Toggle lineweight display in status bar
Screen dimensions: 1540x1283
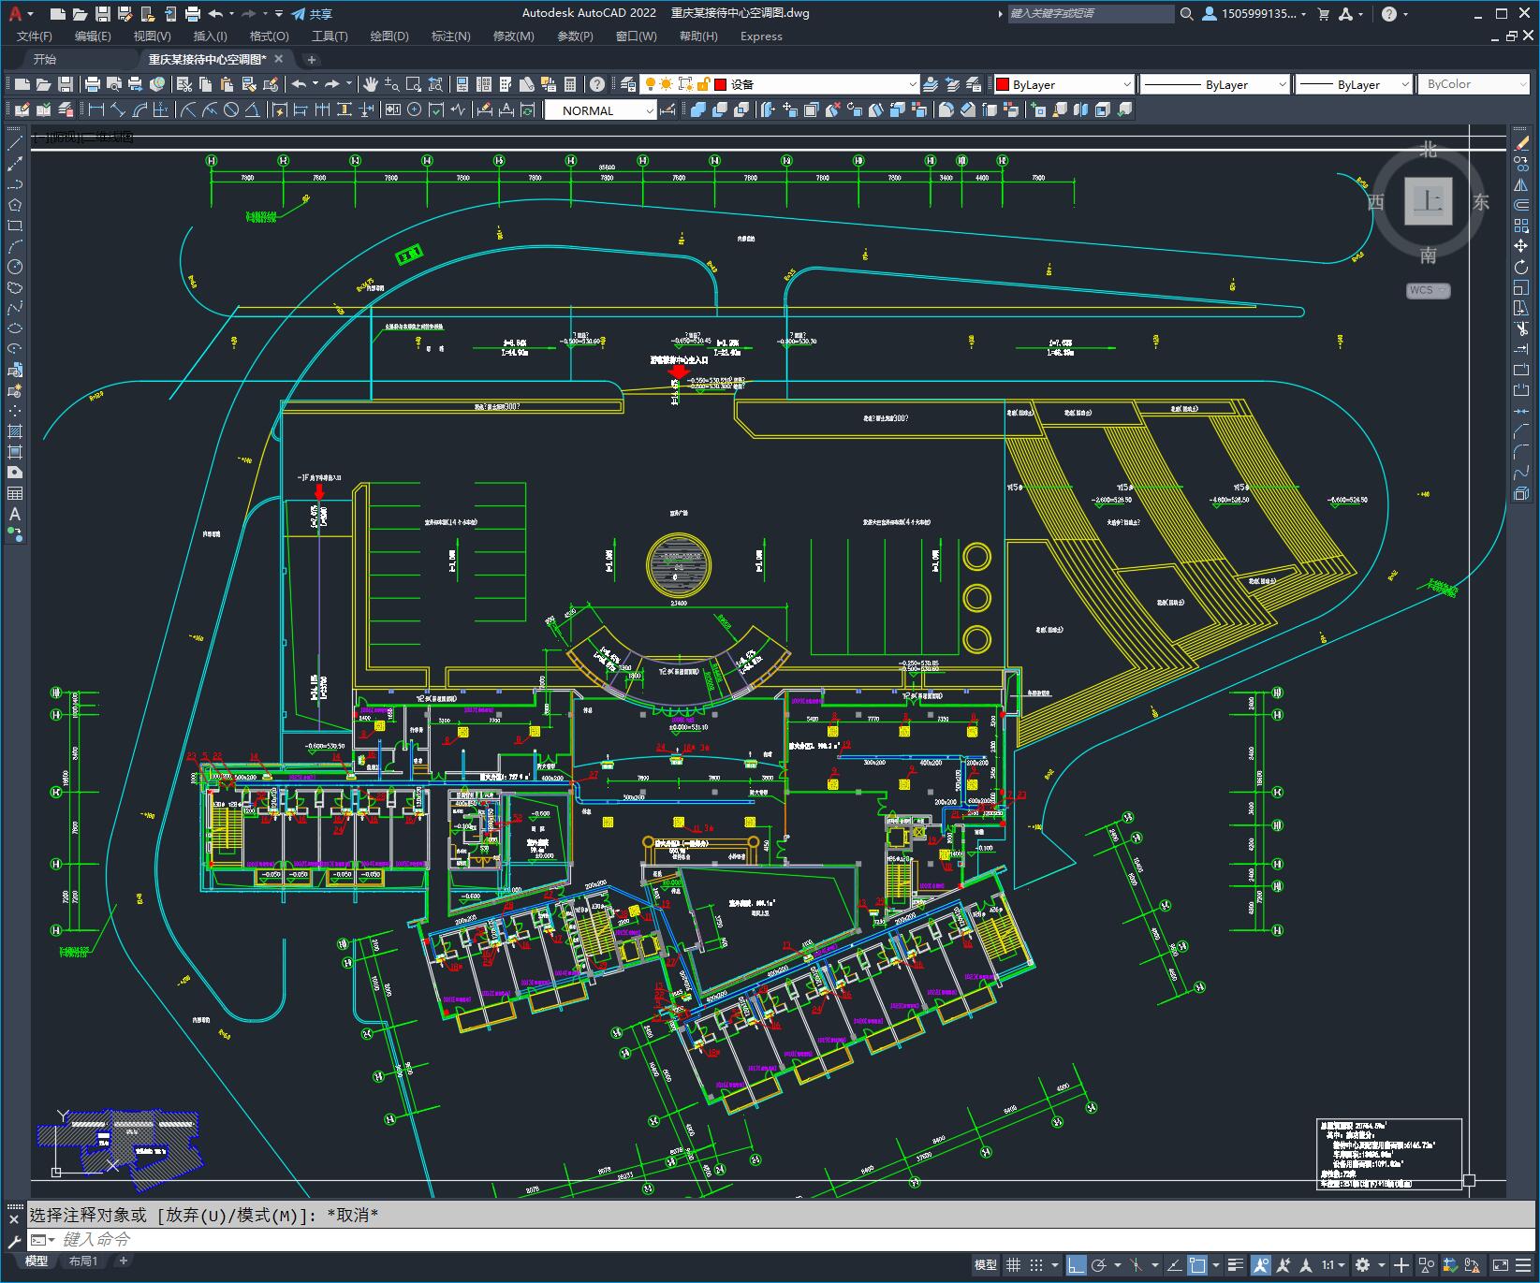tap(1236, 1266)
